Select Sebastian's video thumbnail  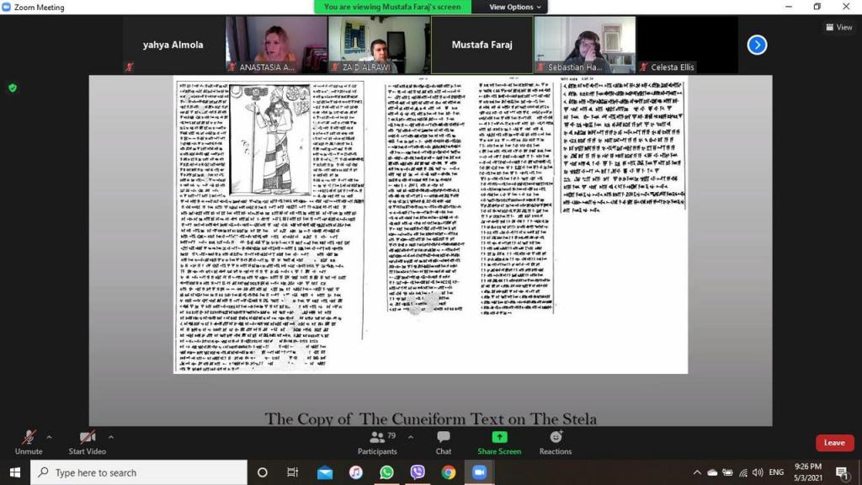click(x=584, y=45)
